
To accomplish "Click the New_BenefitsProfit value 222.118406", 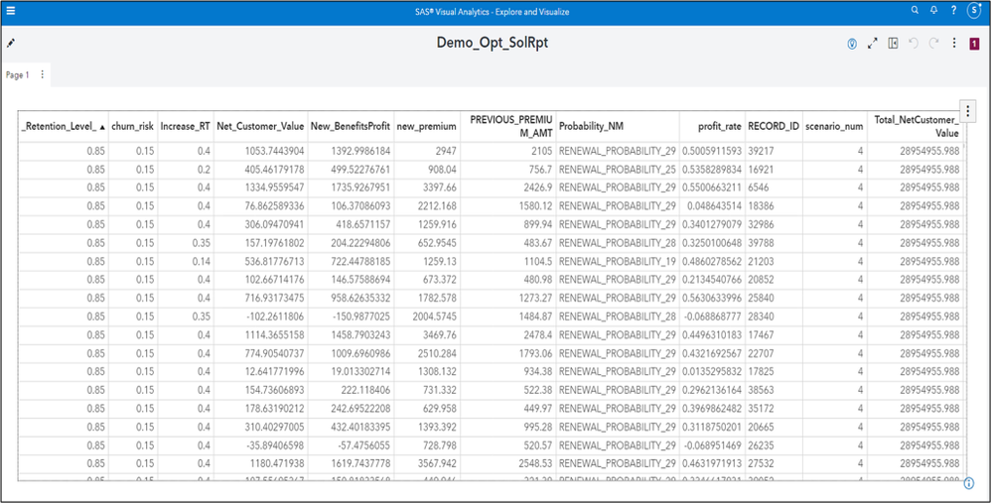I will click(351, 390).
